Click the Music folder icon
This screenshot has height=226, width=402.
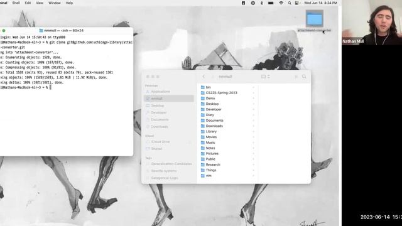203,143
